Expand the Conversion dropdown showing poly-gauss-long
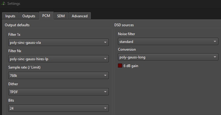The height and width of the screenshot is (115, 221). point(168,57)
